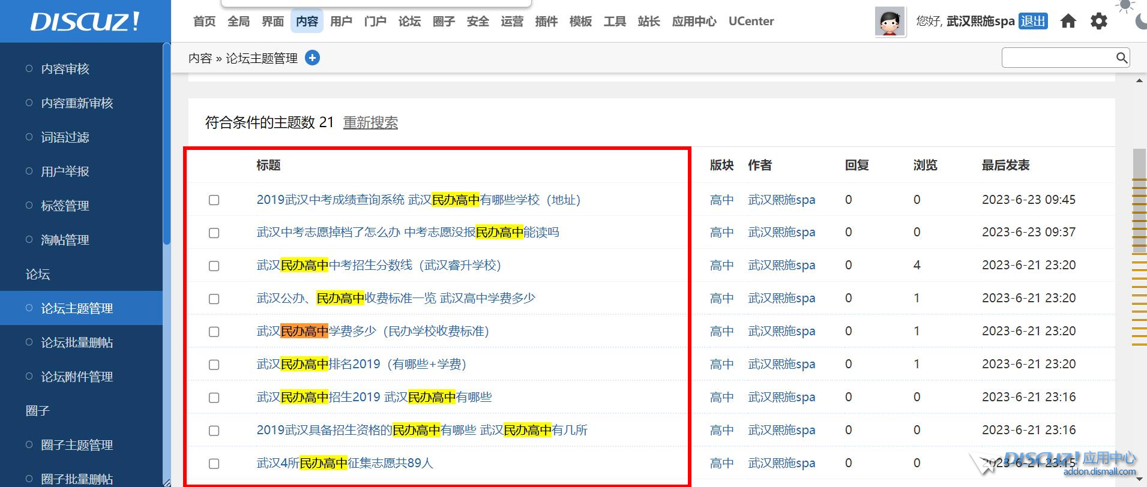The width and height of the screenshot is (1147, 487).
Task: Open the 论坛 top menu
Action: [x=409, y=22]
